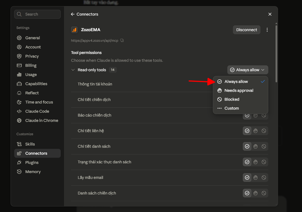Click the ZozoEMA connector logo
Viewport: 302px width, 212px height.
tap(74, 30)
